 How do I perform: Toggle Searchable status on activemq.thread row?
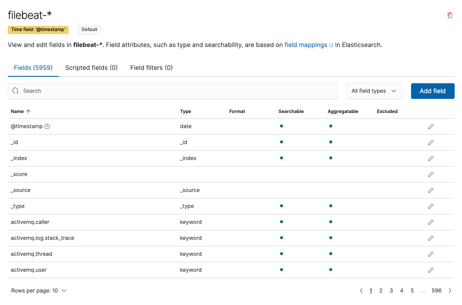click(282, 254)
